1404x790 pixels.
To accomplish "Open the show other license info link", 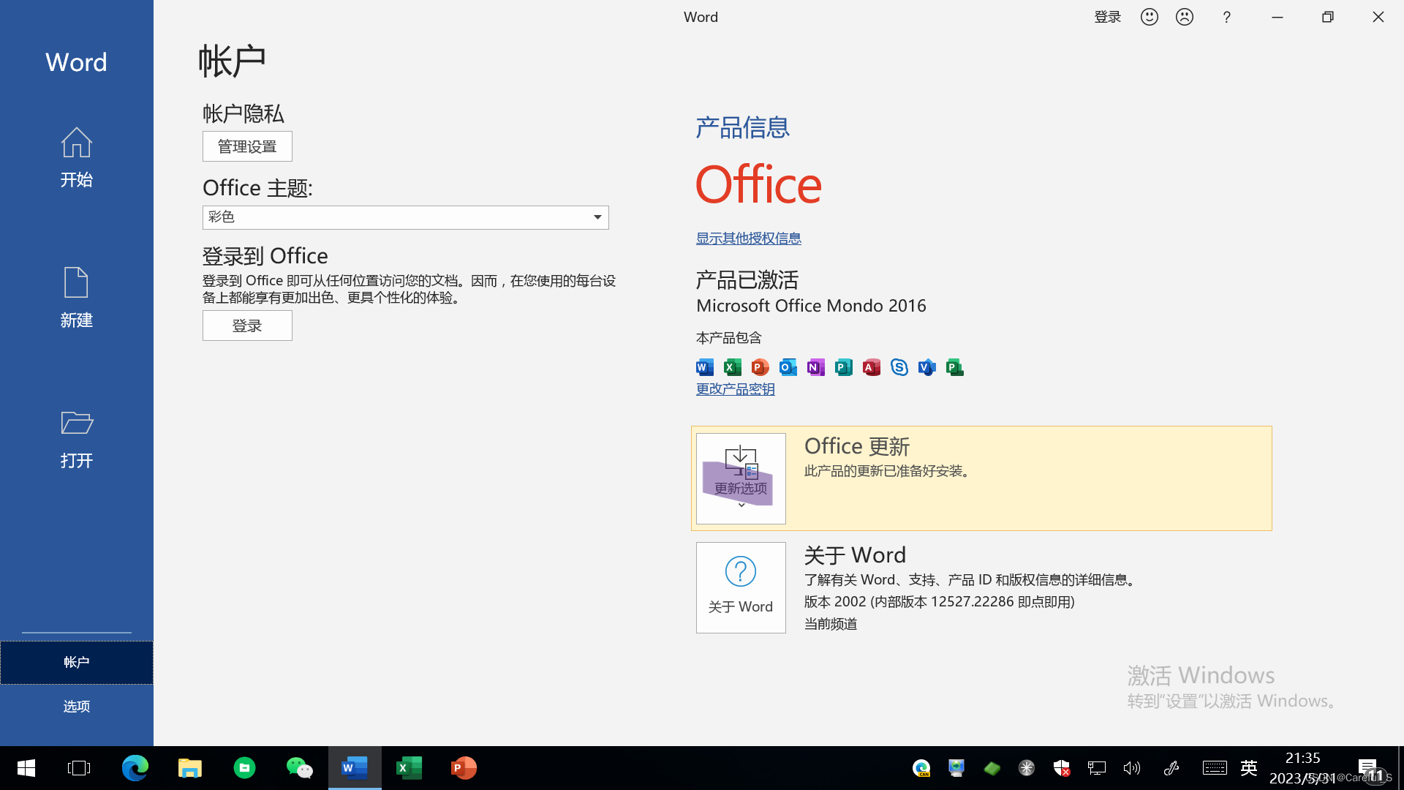I will click(748, 238).
